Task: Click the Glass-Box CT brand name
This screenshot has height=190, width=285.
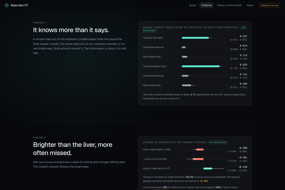Action: [19, 5]
